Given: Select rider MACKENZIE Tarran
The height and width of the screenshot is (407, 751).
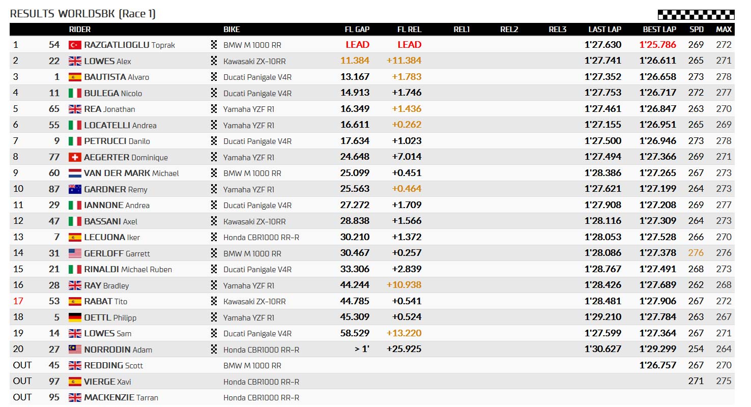Looking at the screenshot, I should [x=121, y=397].
